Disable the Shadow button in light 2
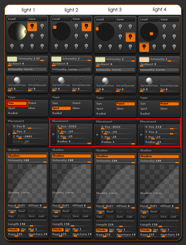The image size is (186, 245). [x=71, y=156]
